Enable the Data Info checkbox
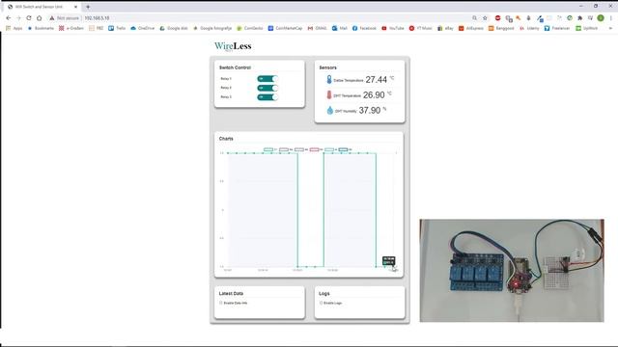This screenshot has height=347, width=618. coord(221,303)
